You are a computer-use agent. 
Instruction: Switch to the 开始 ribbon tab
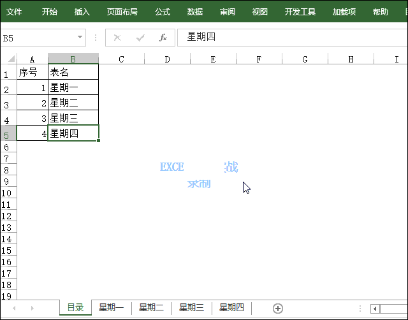50,11
